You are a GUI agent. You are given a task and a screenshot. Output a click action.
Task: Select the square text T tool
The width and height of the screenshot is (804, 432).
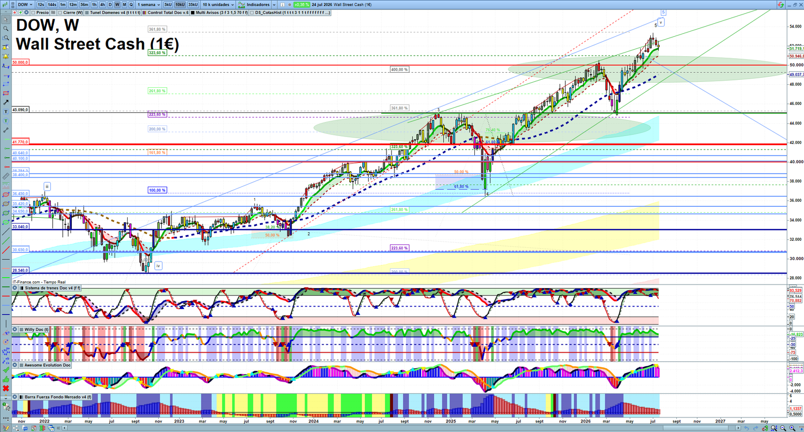[x=6, y=111]
